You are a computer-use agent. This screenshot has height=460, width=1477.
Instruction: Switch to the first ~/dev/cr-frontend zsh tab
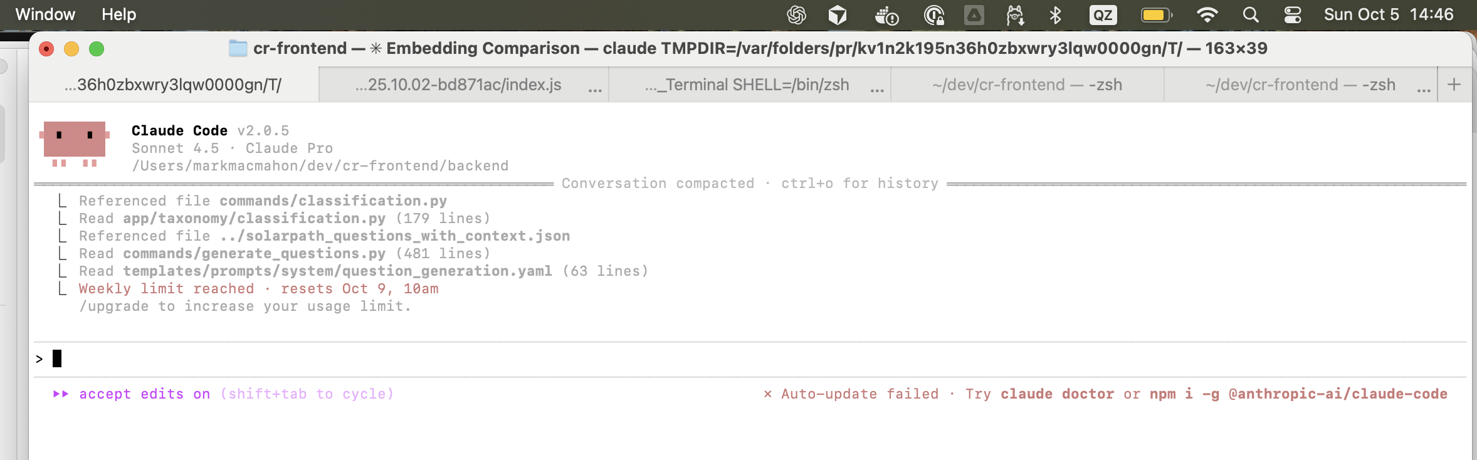(1027, 85)
